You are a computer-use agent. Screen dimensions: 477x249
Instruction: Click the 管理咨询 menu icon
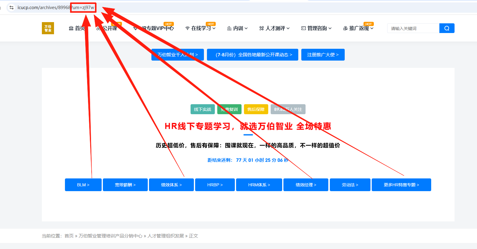click(x=303, y=28)
